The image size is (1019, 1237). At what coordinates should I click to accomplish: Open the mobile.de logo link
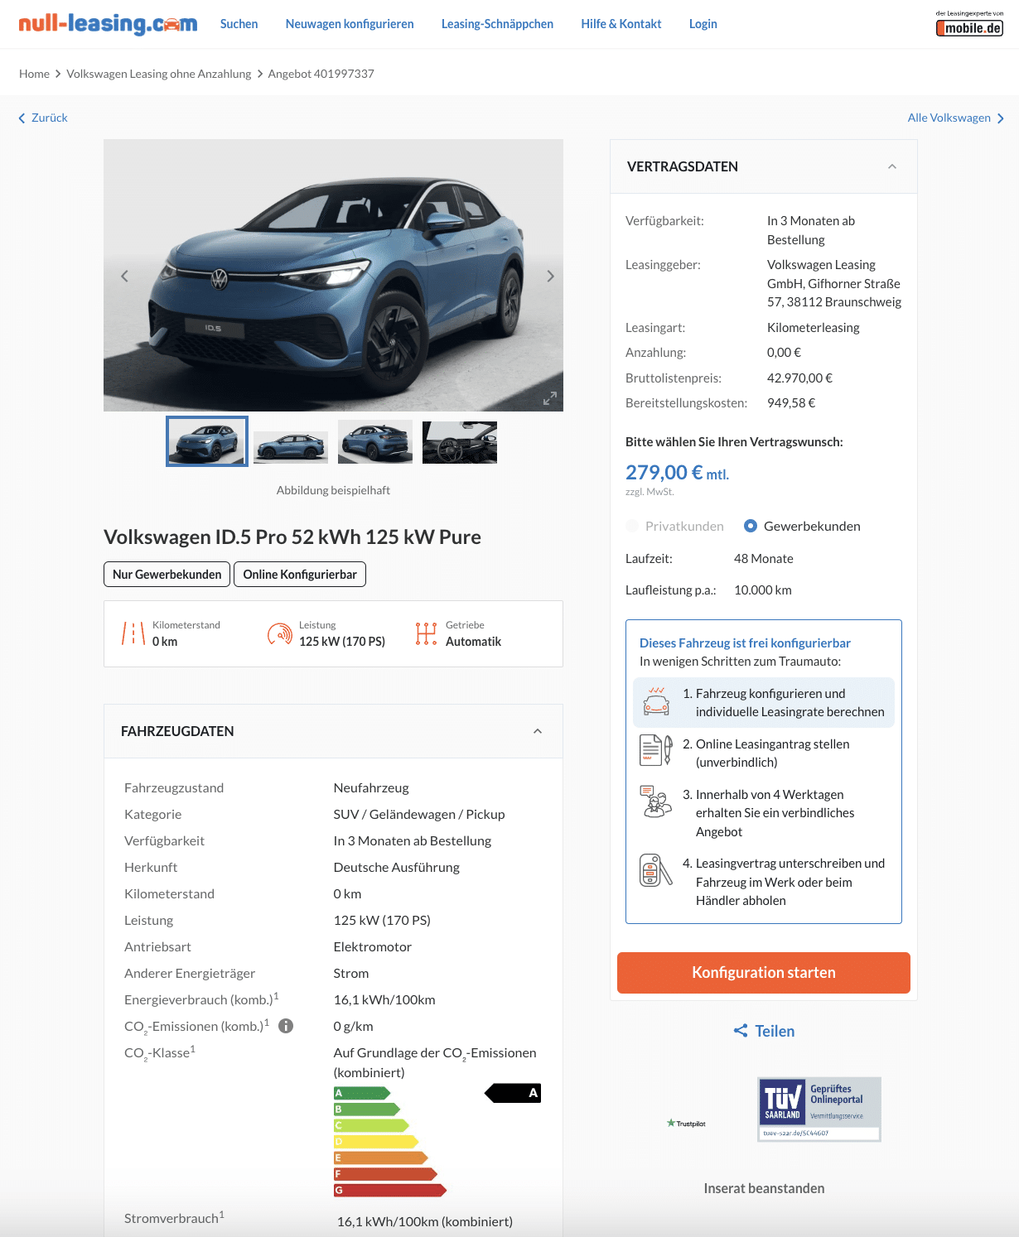tap(969, 24)
